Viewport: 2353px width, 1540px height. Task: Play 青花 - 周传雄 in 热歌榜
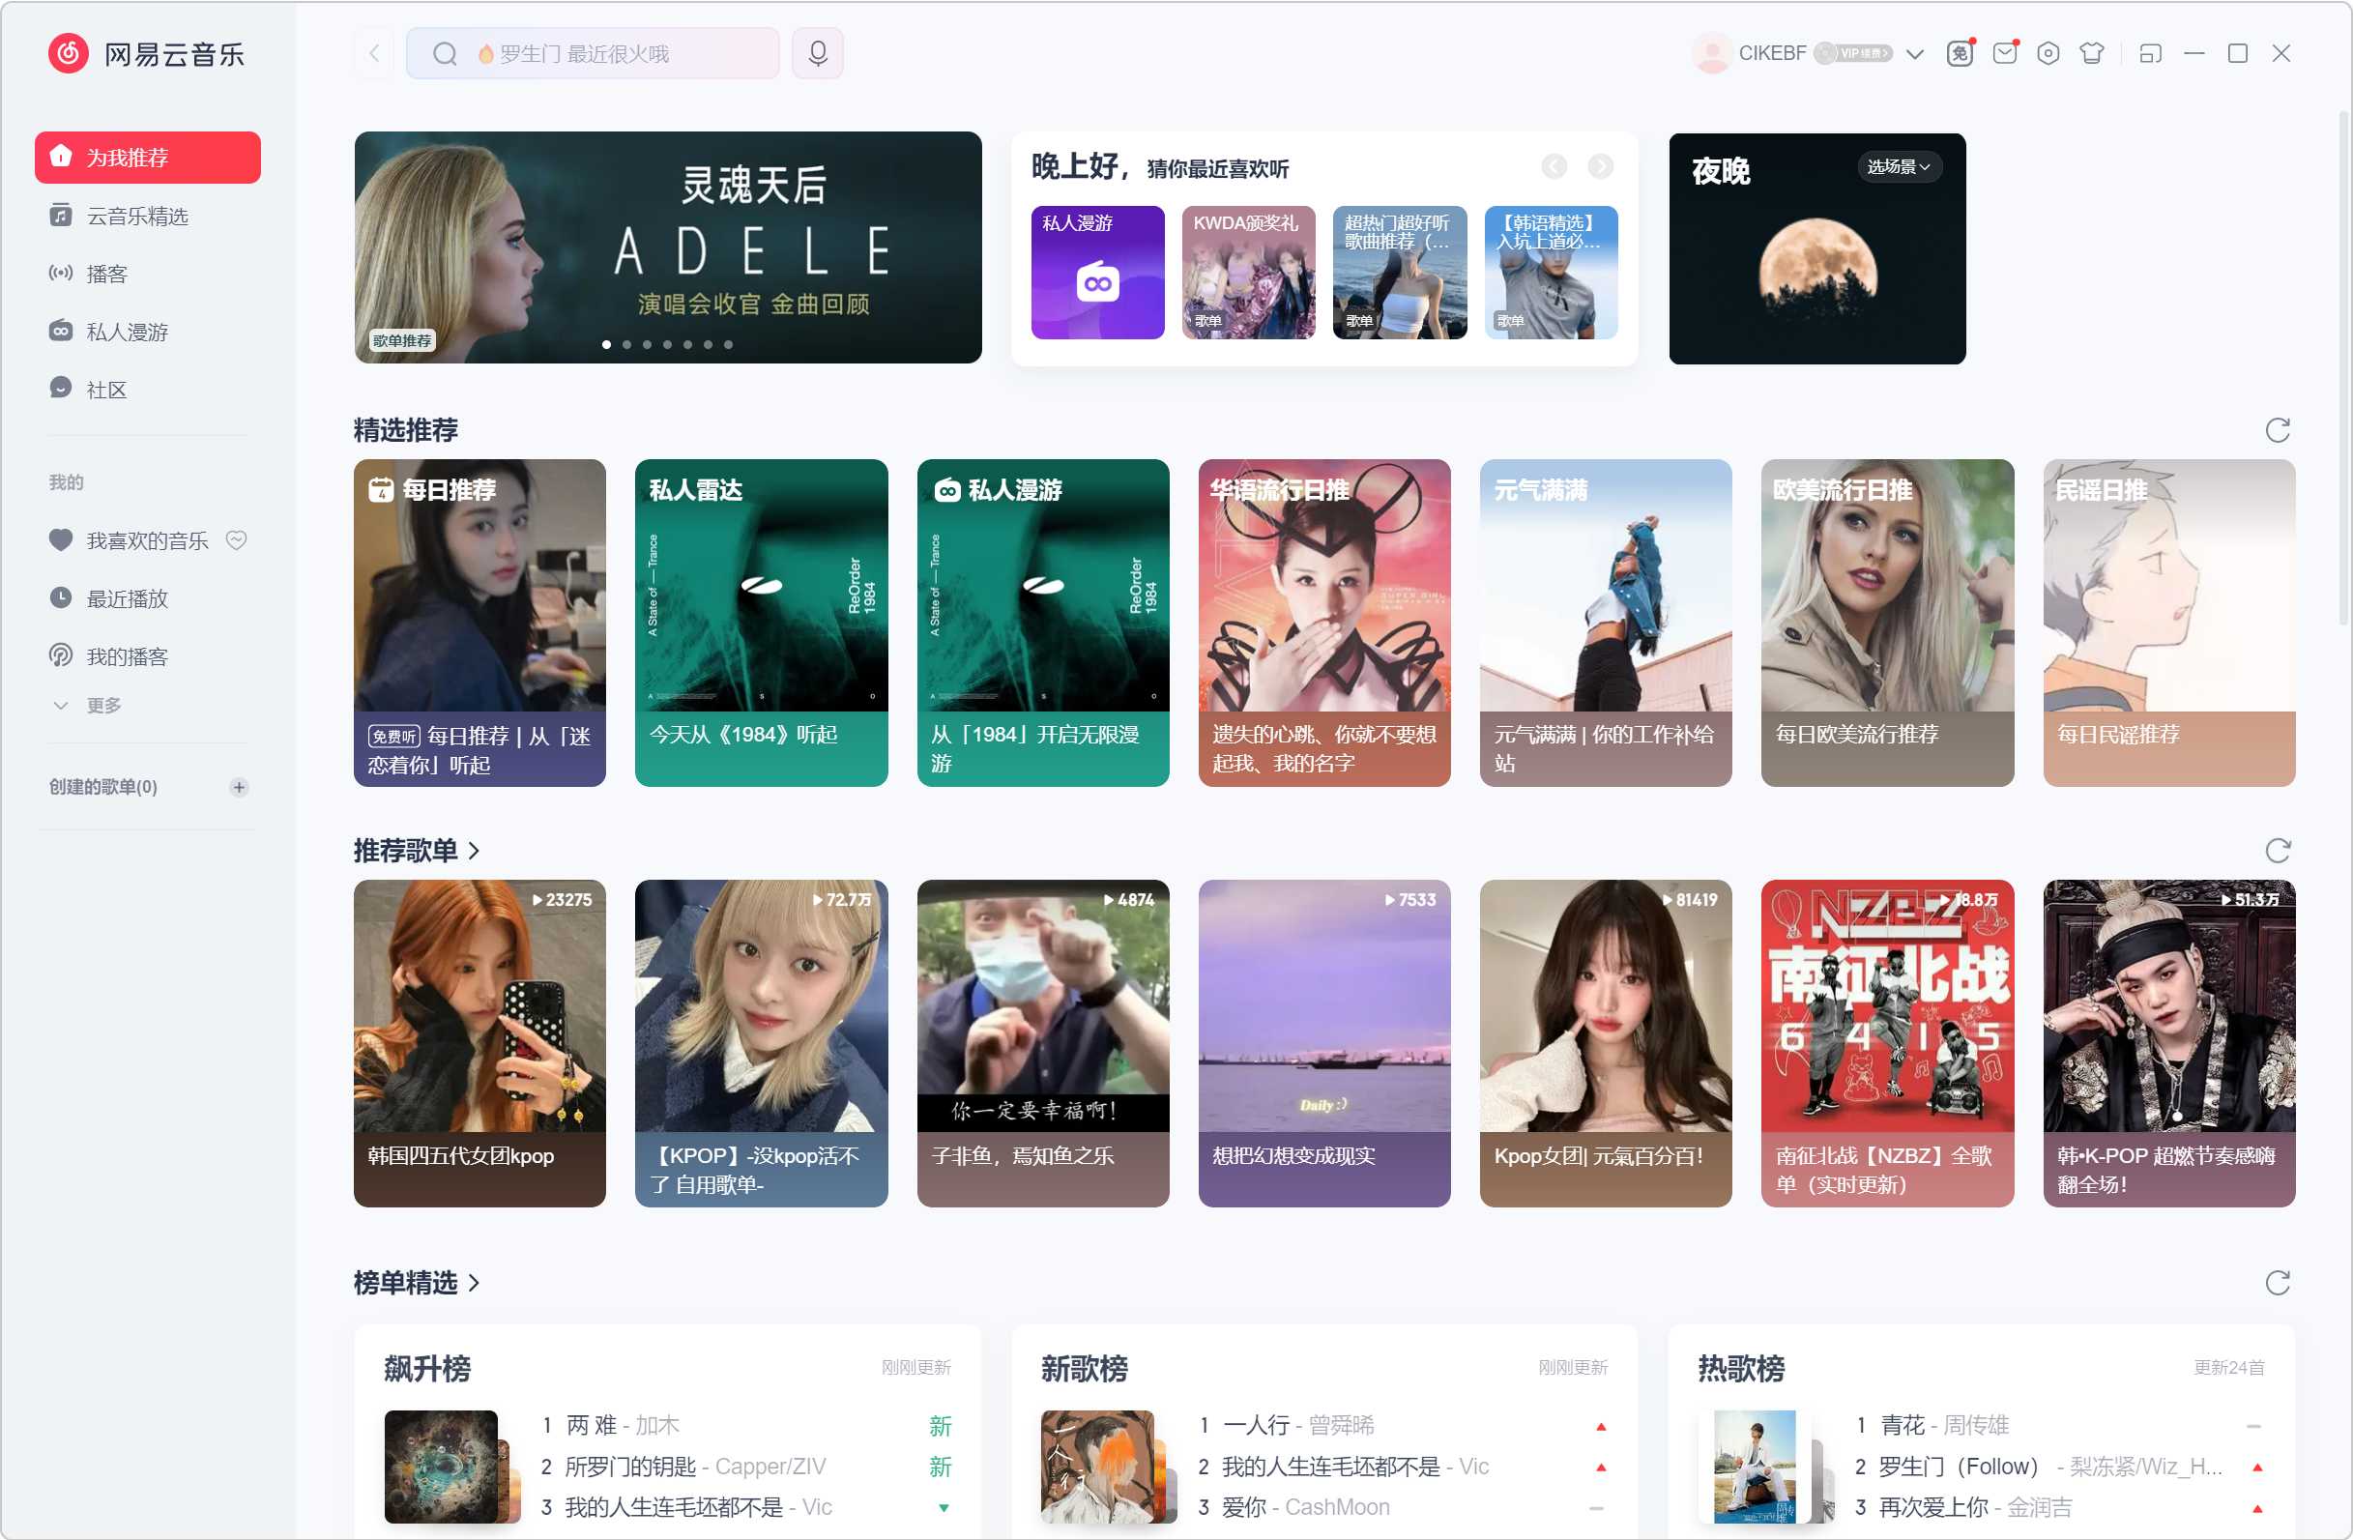(x=2060, y=1424)
